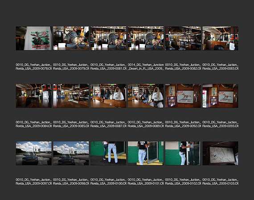
Task: Click filename text ending 2009-0093.CR
Action: (220, 124)
